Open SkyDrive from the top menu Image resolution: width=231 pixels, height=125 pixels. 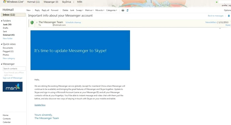[x=66, y=2]
